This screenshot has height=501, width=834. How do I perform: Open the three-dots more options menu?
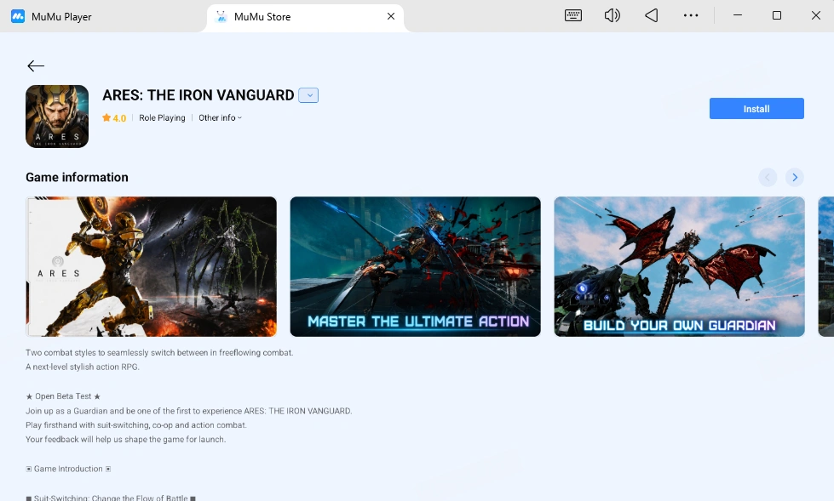point(690,15)
